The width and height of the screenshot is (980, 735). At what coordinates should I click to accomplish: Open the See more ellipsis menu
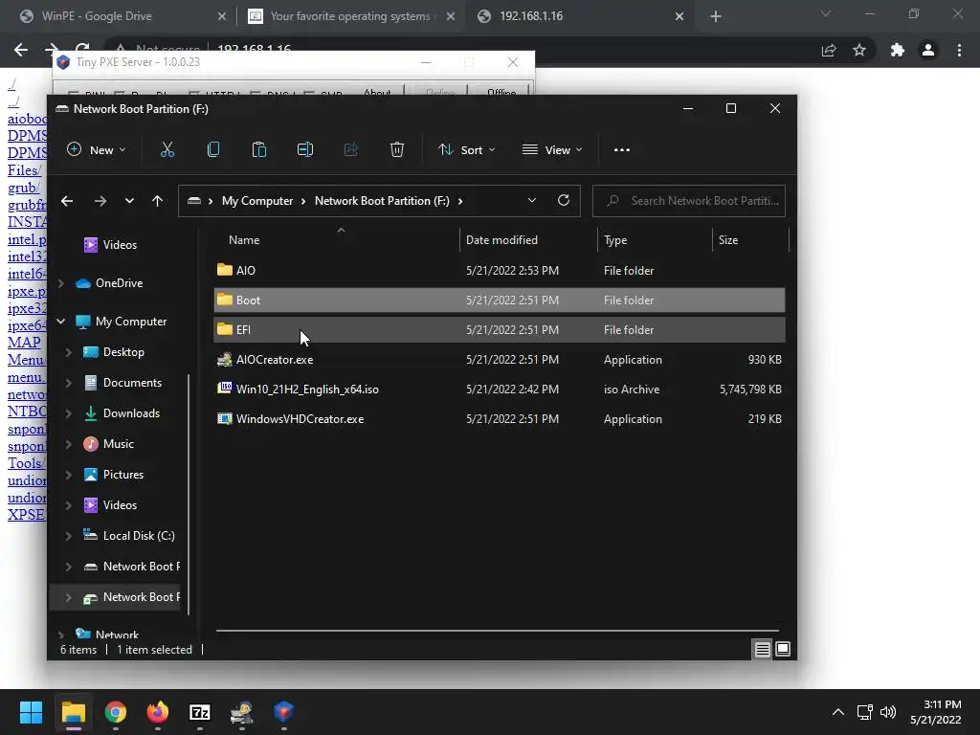[622, 150]
